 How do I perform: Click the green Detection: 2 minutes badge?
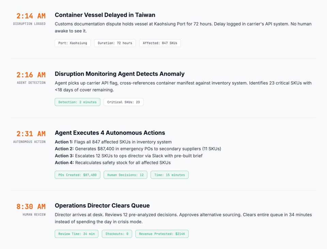pos(77,102)
